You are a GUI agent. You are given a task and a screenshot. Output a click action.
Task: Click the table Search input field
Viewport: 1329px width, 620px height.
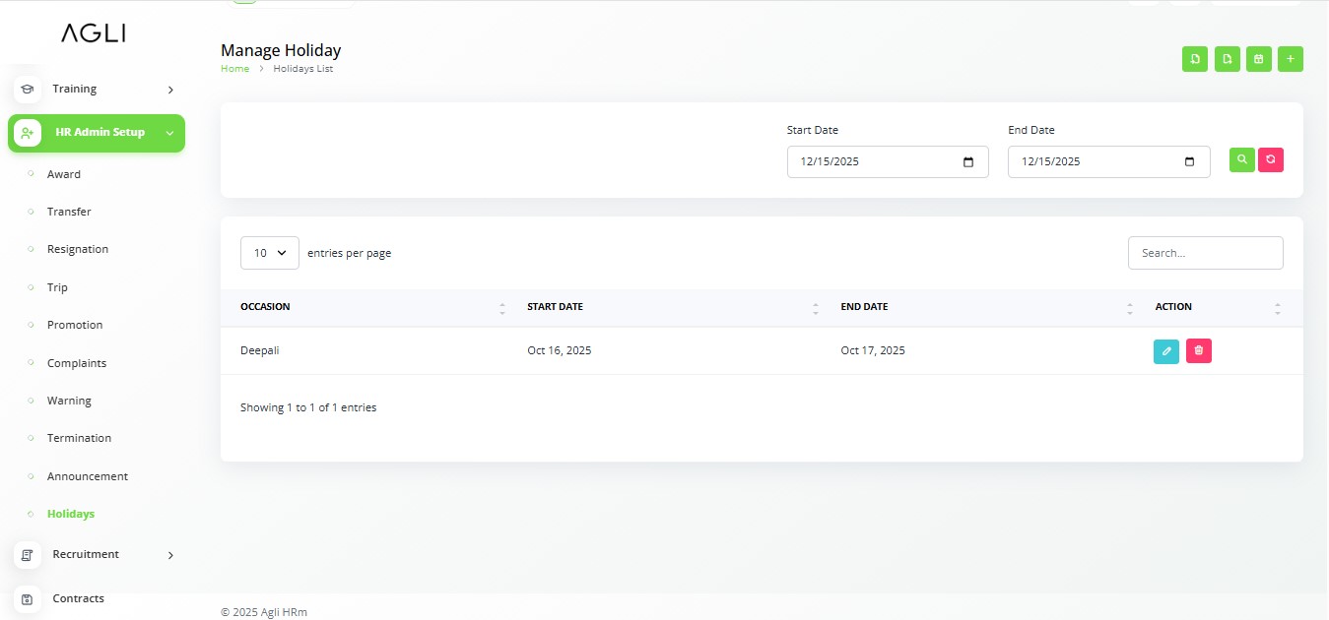(1205, 253)
